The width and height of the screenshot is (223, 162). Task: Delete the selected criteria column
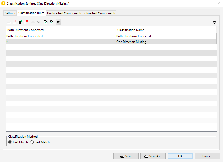(x=26, y=22)
